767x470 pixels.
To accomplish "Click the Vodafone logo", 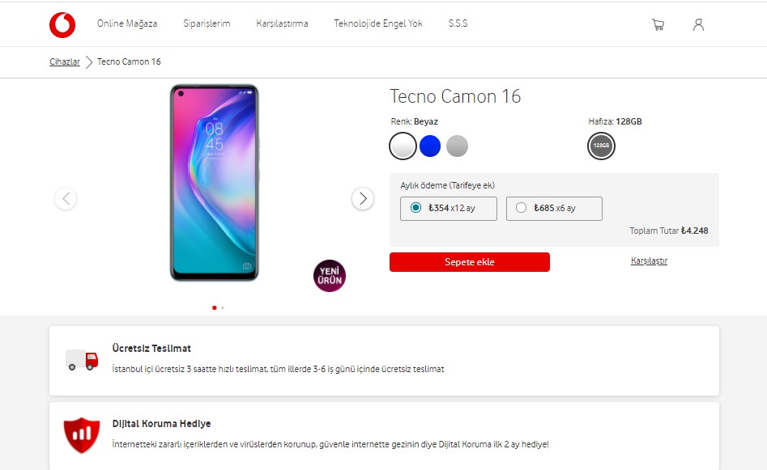I will (x=62, y=24).
